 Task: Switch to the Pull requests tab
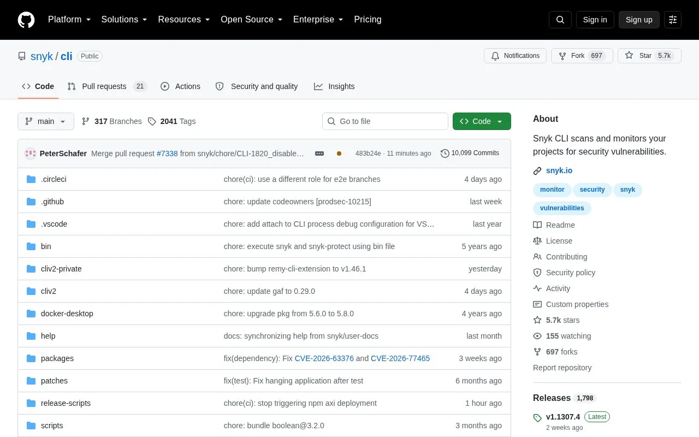(107, 86)
